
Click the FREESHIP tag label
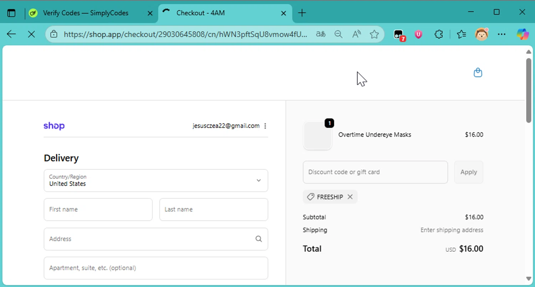(330, 197)
